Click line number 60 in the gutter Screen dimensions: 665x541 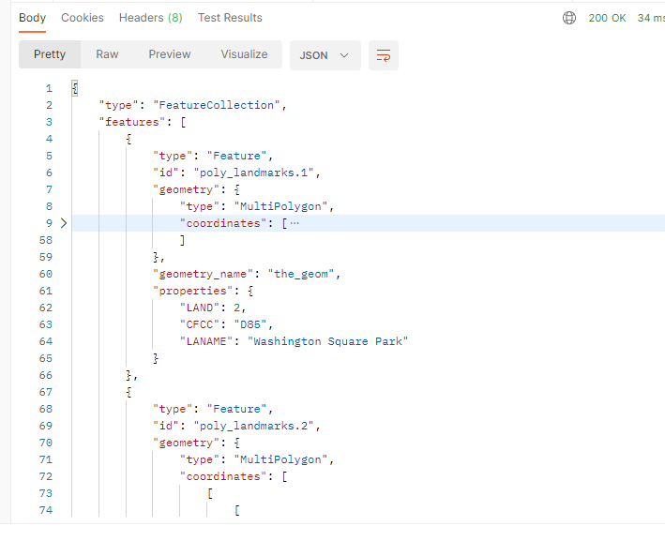coord(46,274)
